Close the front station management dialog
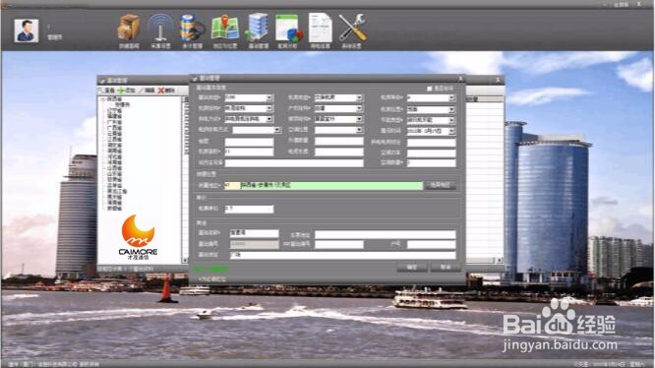655x368 pixels. pyautogui.click(x=460, y=78)
